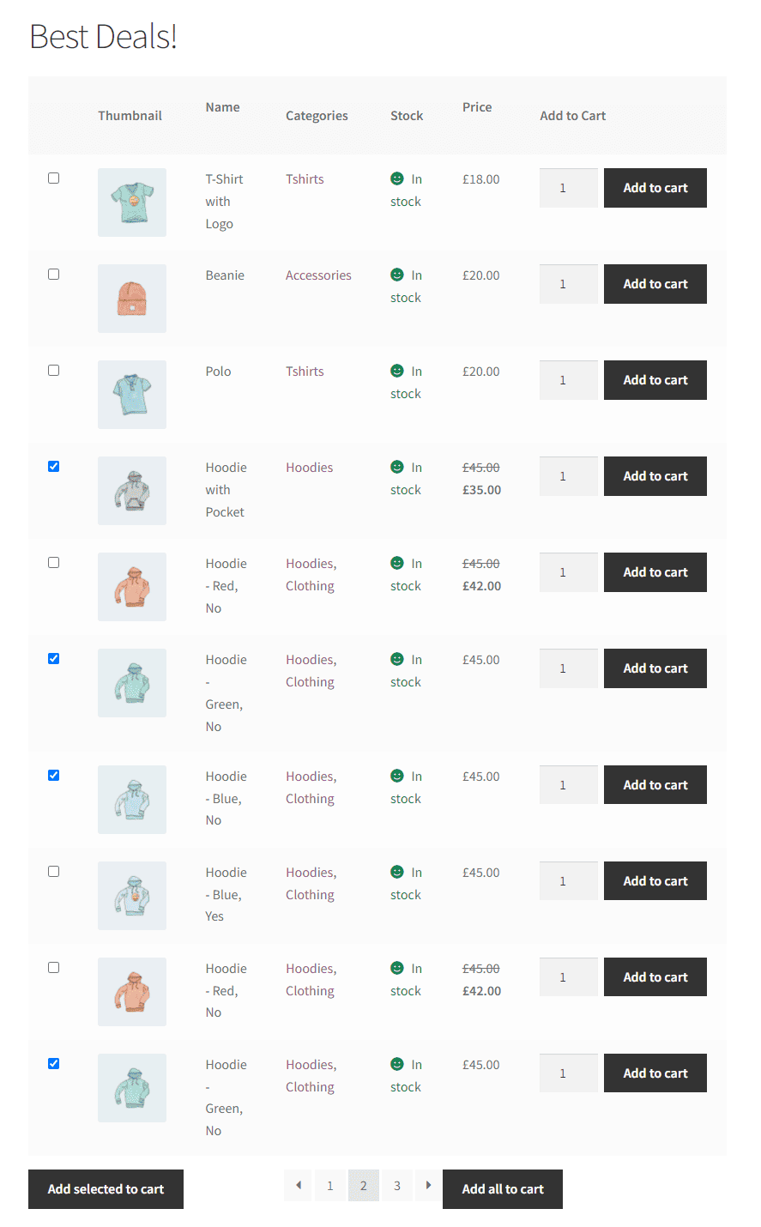Image resolution: width=761 pixels, height=1227 pixels.
Task: Go to next page using right arrow
Action: click(x=428, y=1185)
